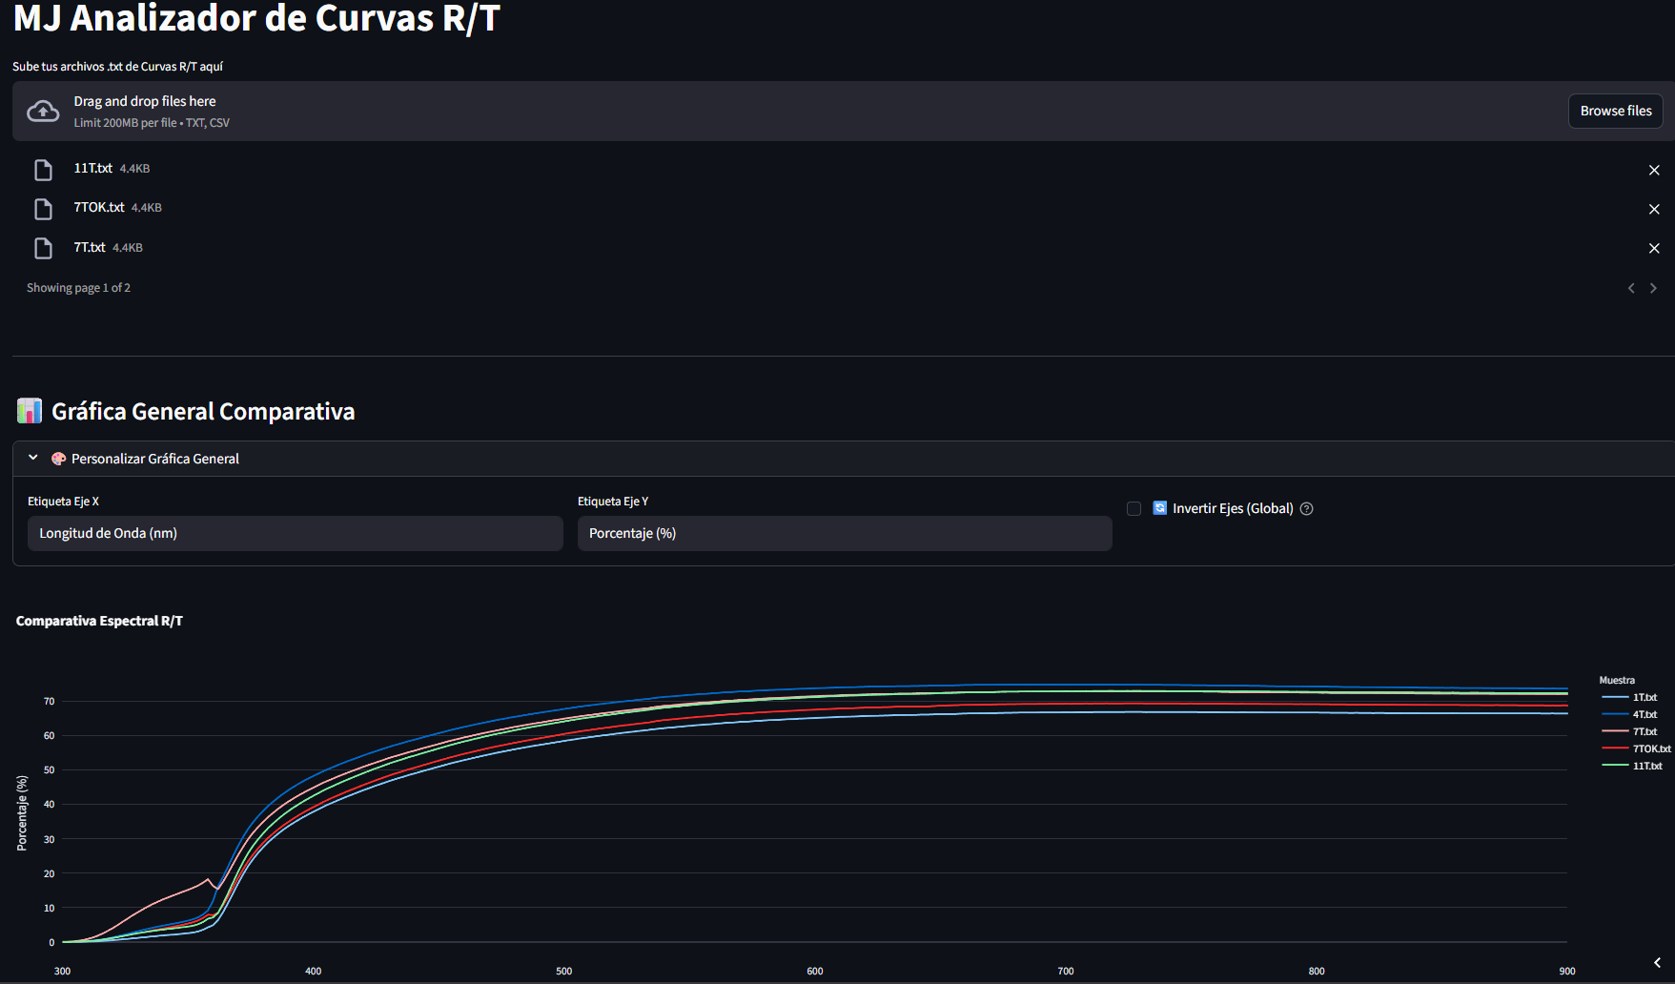The width and height of the screenshot is (1675, 984).
Task: Click the chevron beside Personalizar Gráfica General
Action: click(x=33, y=458)
